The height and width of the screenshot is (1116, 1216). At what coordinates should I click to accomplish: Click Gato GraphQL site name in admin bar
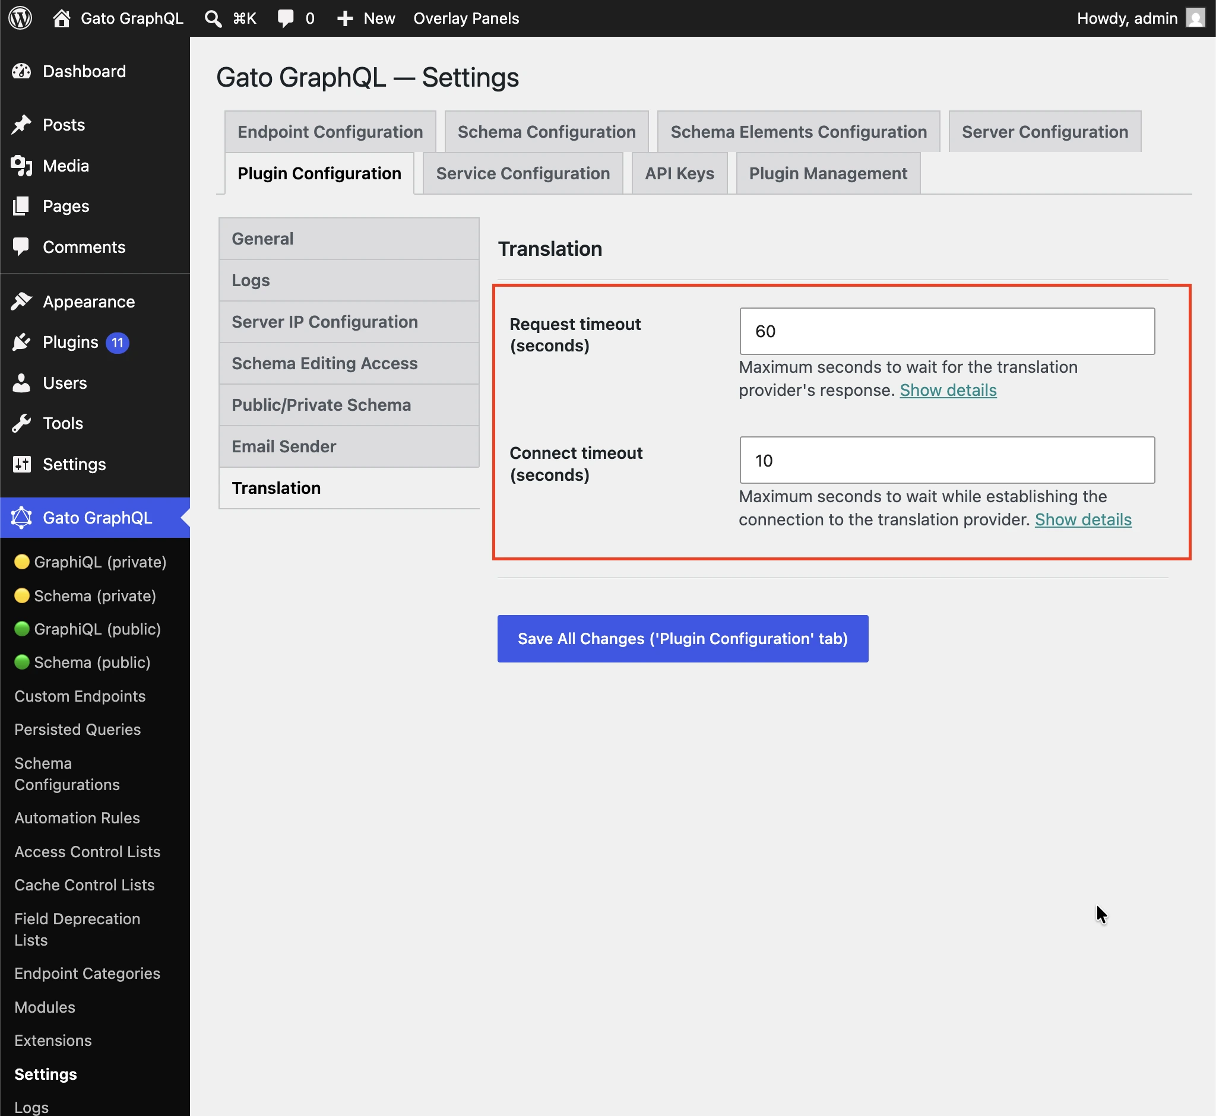click(132, 18)
